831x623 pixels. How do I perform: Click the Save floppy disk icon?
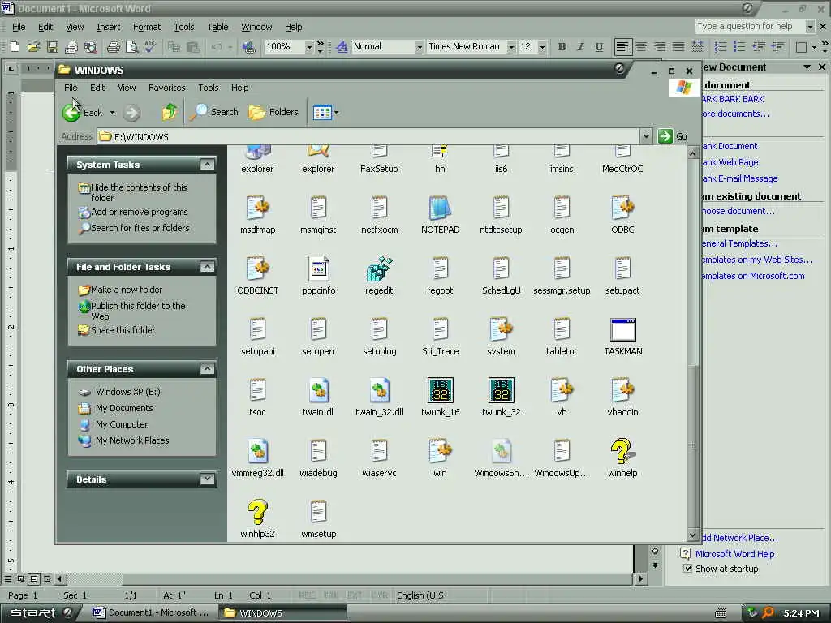[x=53, y=47]
